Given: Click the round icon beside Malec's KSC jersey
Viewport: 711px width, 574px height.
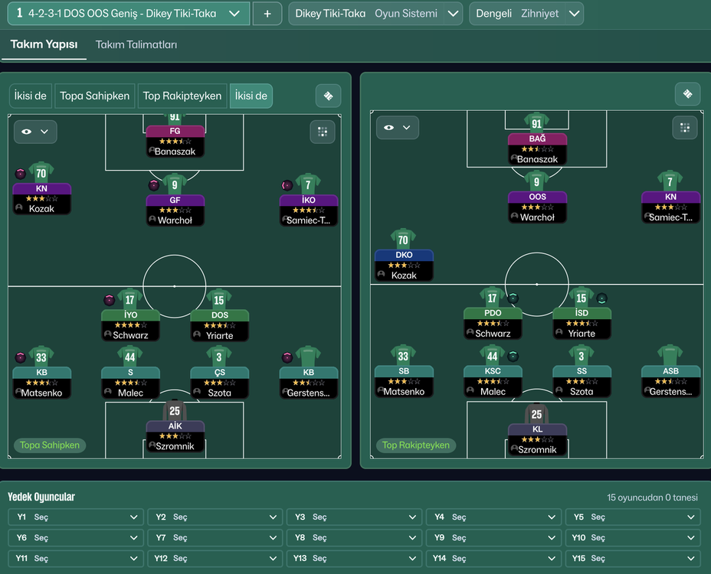Looking at the screenshot, I should 513,356.
